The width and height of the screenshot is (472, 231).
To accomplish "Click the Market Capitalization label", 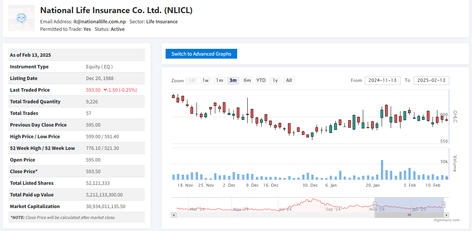I will coord(35,207).
